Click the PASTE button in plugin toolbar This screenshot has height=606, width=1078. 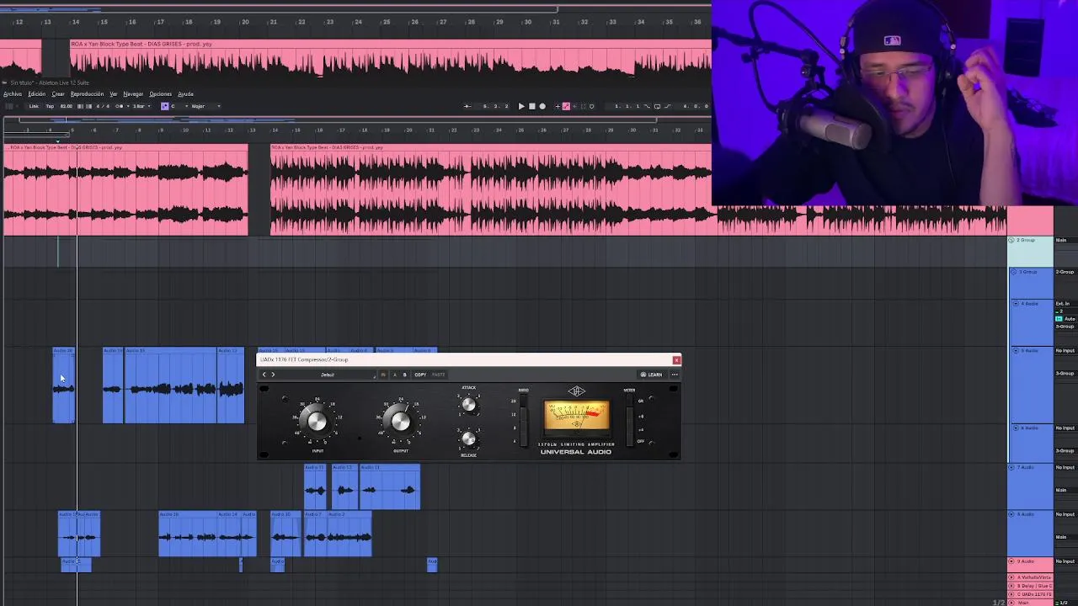pos(438,375)
